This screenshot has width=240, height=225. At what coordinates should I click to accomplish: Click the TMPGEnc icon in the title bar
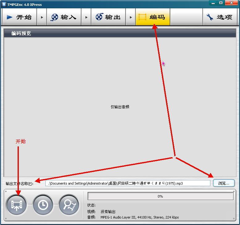[4, 4]
